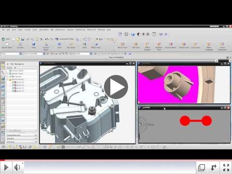232x174 pixels.
Task: Mute the video with the speaker icon
Action: pos(17,167)
